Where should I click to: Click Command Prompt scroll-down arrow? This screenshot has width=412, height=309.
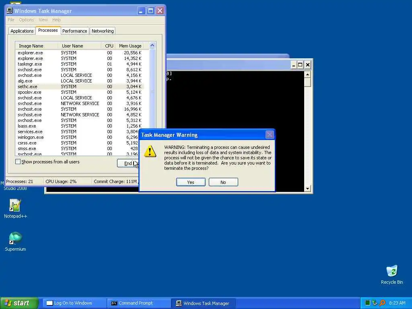coord(307,188)
